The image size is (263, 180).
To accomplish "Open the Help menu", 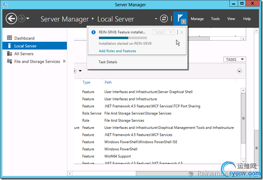I will pos(247,19).
